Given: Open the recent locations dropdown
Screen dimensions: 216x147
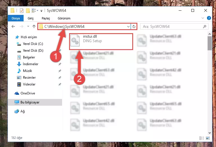Looking at the screenshot, I should (x=28, y=26).
